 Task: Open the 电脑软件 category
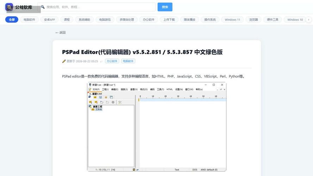[29, 20]
